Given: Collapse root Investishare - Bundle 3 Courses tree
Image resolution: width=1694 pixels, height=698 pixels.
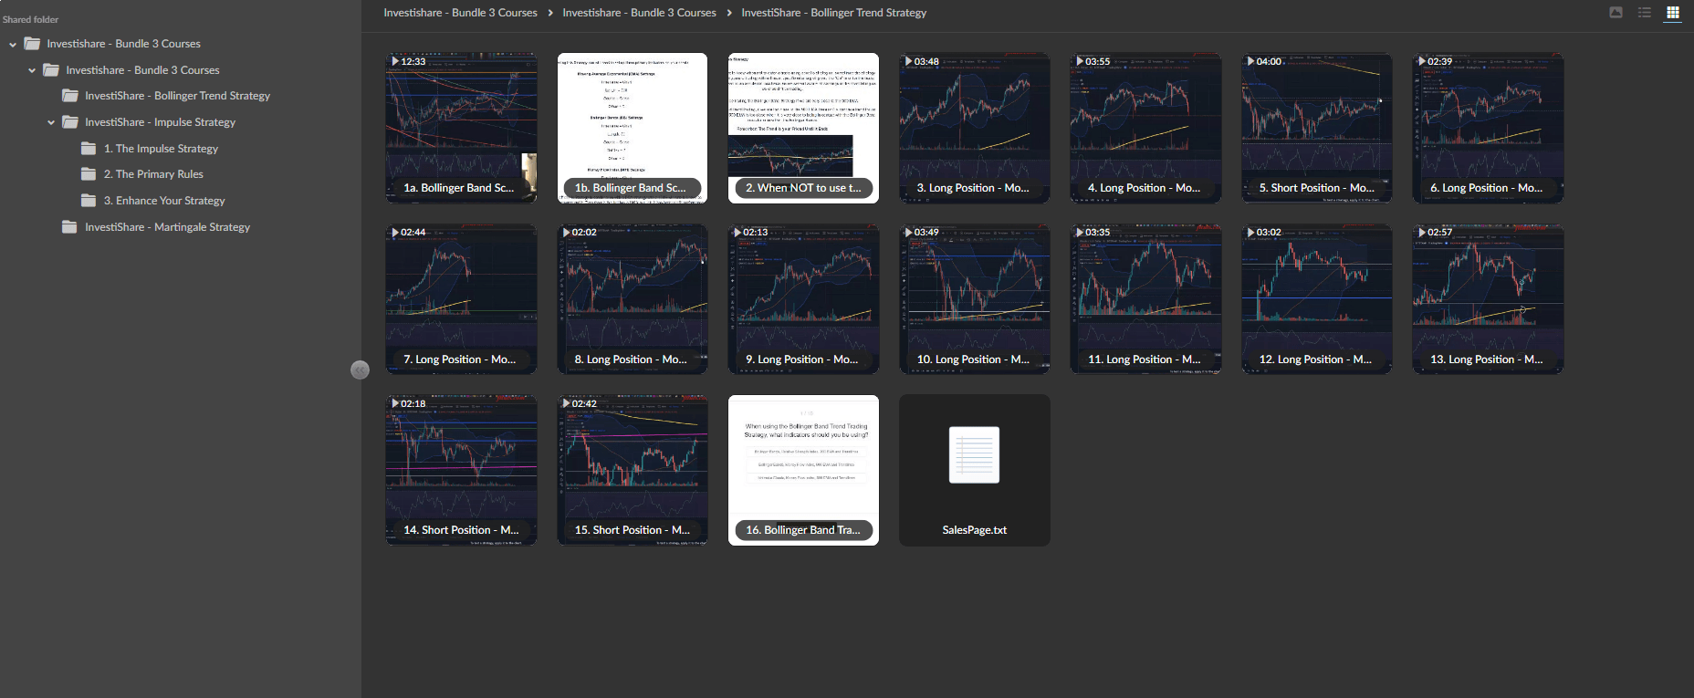Looking at the screenshot, I should point(13,44).
